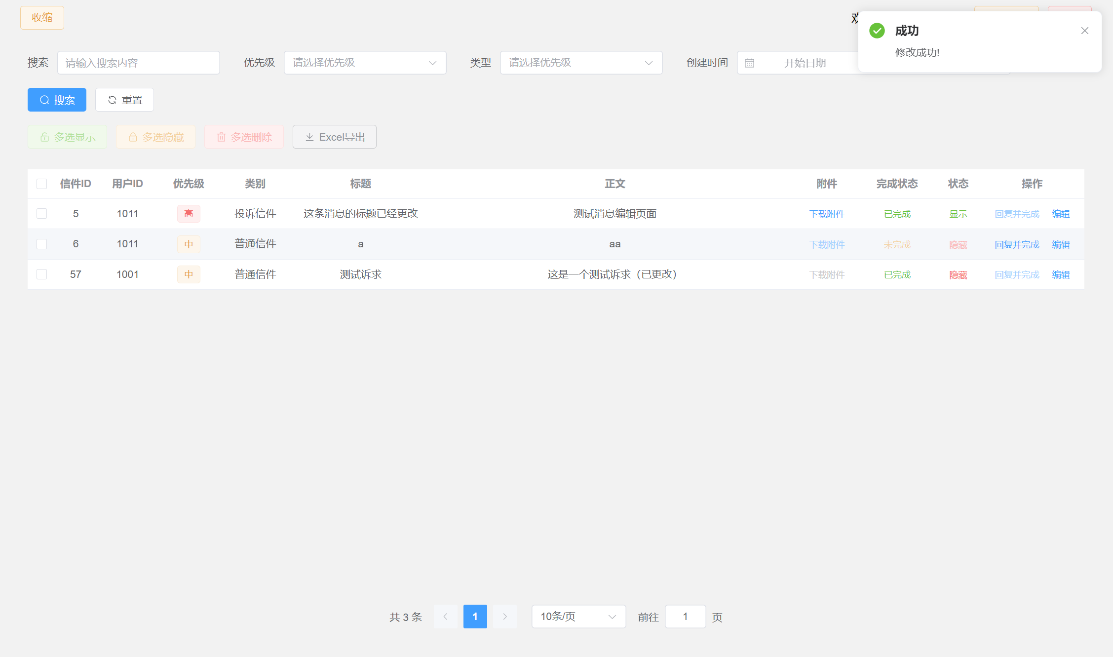Click the 搜索 text input field
1113x657 pixels.
(x=138, y=63)
